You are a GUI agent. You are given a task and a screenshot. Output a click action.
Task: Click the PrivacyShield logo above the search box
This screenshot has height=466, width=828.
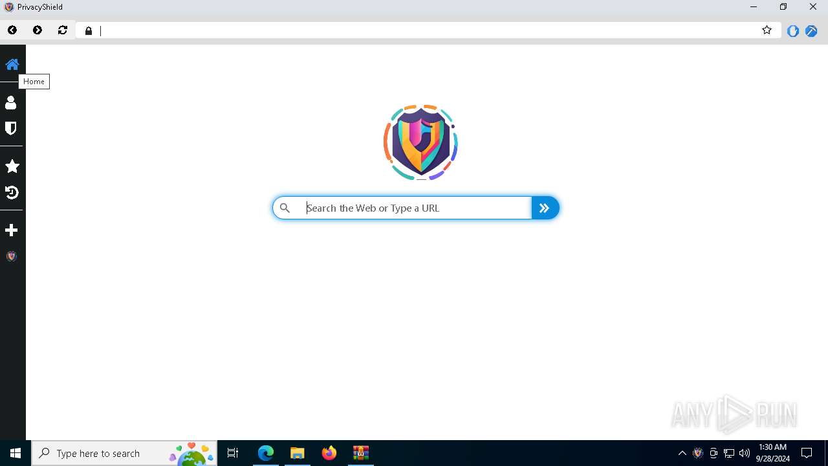click(420, 142)
